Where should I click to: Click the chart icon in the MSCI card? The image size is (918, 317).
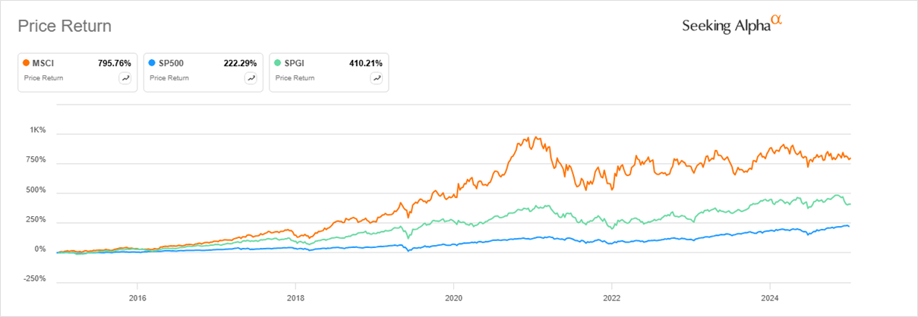pyautogui.click(x=125, y=78)
